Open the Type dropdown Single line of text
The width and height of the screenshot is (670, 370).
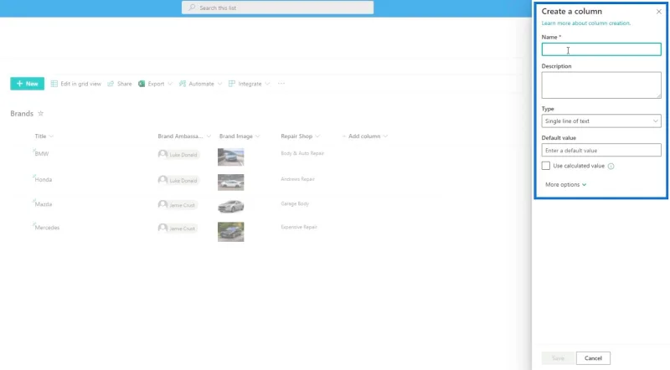[601, 121]
